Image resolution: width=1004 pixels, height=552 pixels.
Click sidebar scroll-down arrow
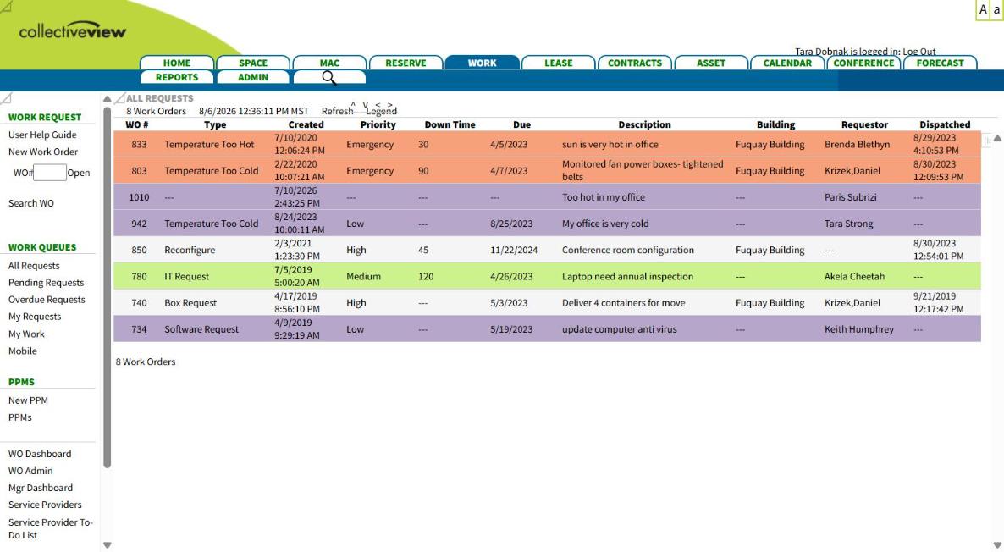pos(107,545)
